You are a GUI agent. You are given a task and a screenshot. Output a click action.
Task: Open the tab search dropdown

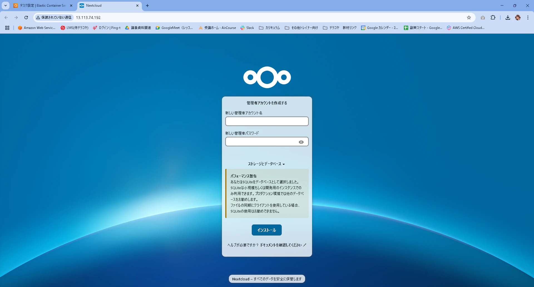pyautogui.click(x=6, y=6)
